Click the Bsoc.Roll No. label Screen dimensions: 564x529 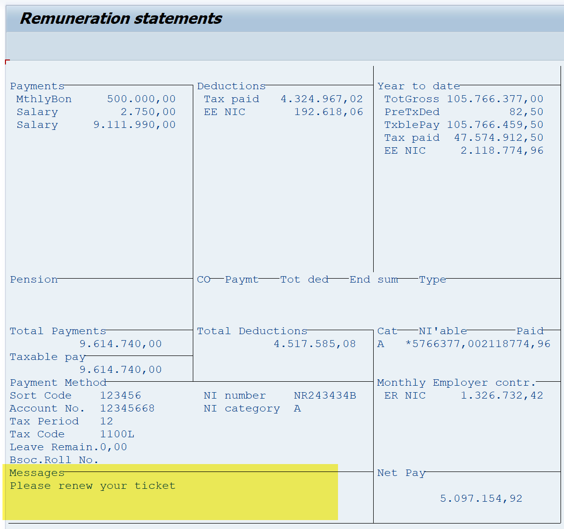pos(54,460)
